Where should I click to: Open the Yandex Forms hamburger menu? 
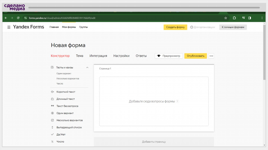9,27
